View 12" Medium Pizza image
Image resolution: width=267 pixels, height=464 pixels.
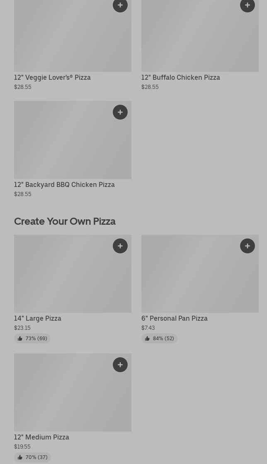pyautogui.click(x=62, y=395)
